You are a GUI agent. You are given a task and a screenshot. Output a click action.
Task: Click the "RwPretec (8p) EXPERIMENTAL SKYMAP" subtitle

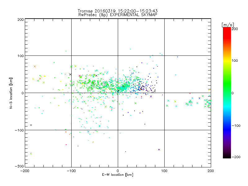(x=118, y=15)
